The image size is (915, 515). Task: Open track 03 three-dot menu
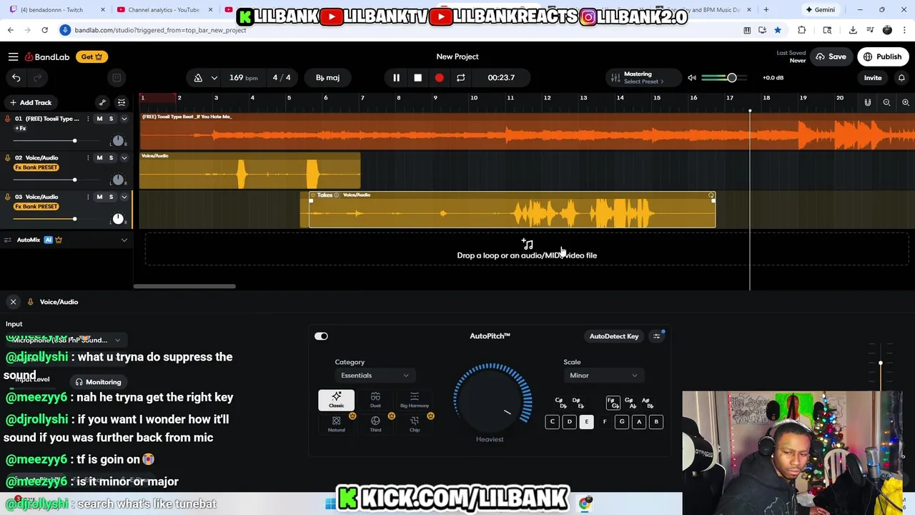88,197
